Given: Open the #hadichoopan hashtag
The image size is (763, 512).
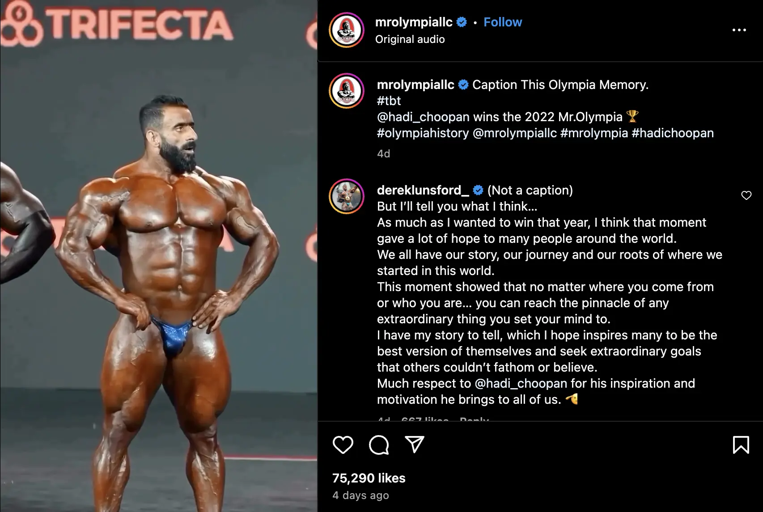Looking at the screenshot, I should [672, 133].
